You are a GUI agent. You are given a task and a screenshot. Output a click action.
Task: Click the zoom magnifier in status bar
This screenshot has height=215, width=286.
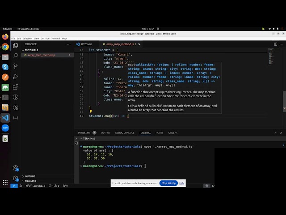click(207, 186)
